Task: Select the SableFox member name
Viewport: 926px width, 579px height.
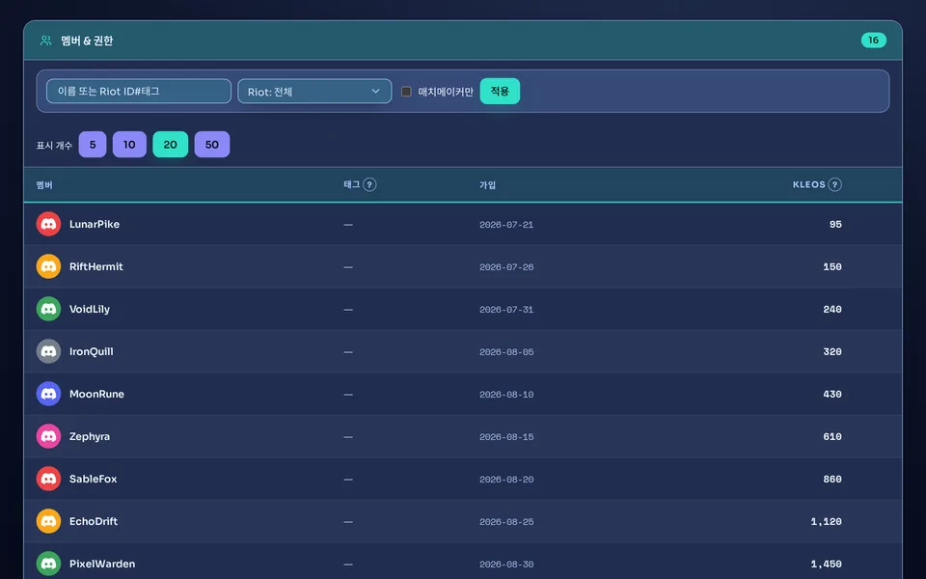Action: point(94,480)
